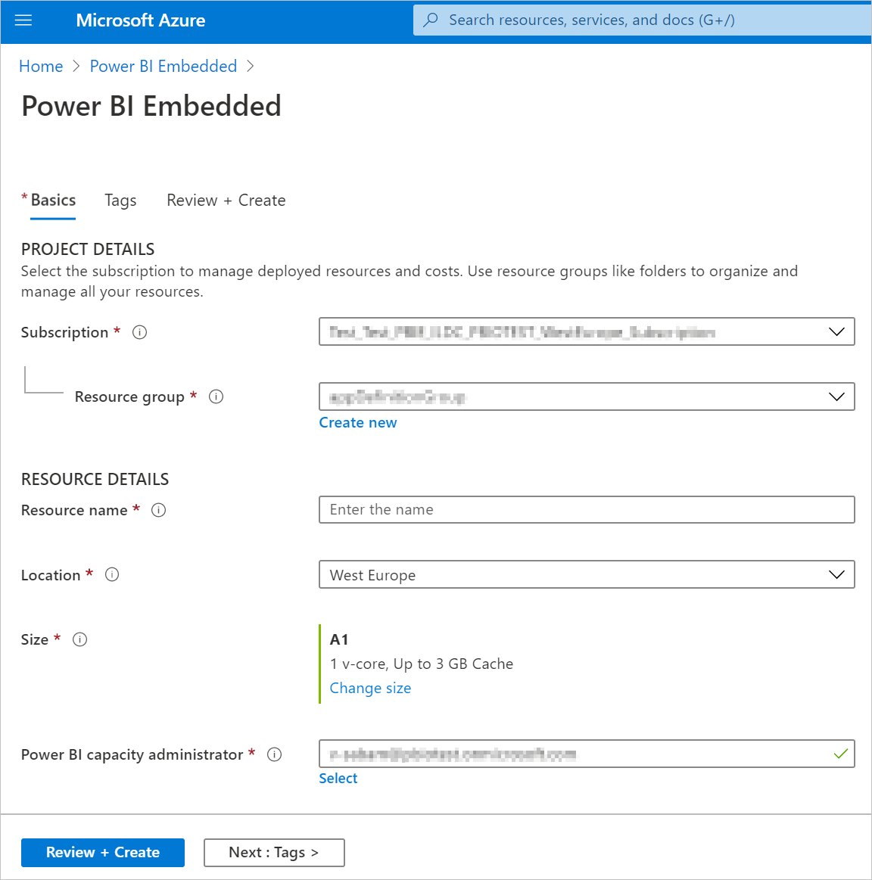Click the blue Review + Create button
This screenshot has height=880, width=872.
pyautogui.click(x=103, y=852)
